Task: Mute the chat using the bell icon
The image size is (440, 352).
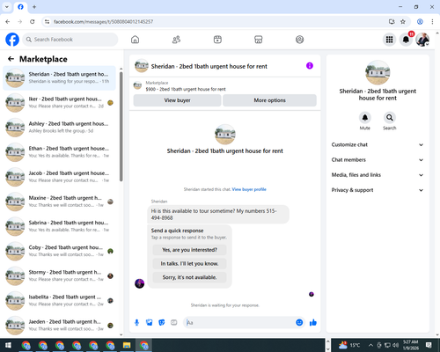Action: 365,118
